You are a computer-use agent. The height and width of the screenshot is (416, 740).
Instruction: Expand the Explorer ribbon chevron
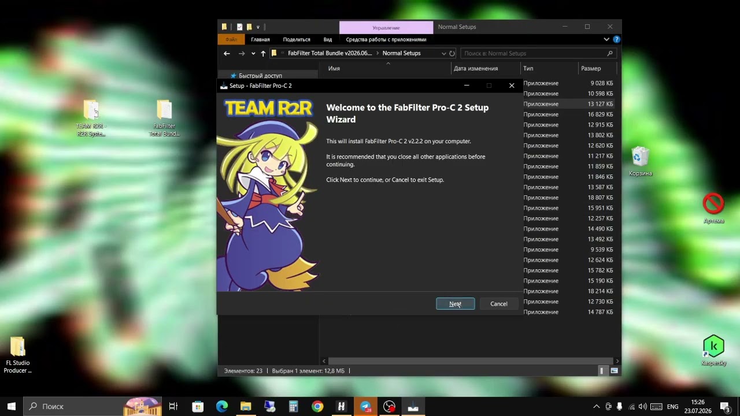pos(606,39)
